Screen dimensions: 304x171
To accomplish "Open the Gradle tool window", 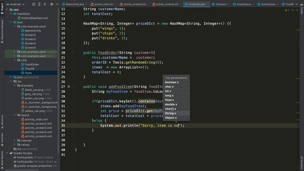I will coord(302,9).
